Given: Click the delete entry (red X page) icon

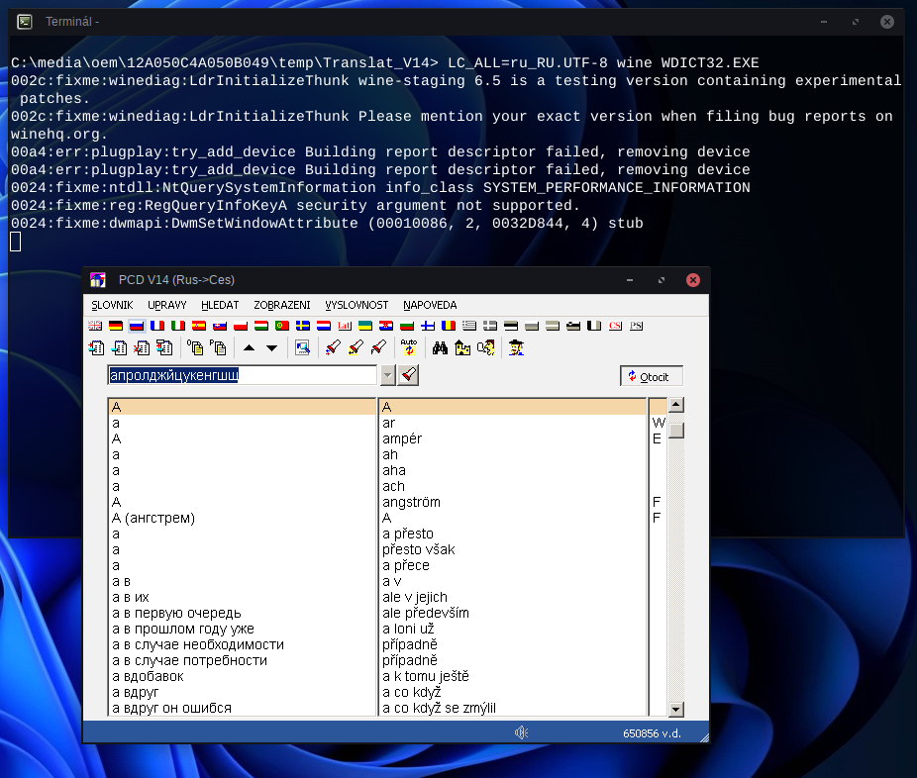Looking at the screenshot, I should [142, 348].
